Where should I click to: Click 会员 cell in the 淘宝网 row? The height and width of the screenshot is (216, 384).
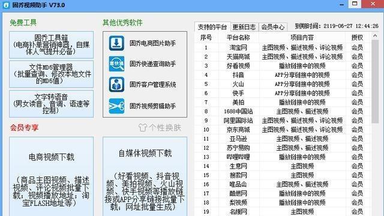click(x=357, y=47)
